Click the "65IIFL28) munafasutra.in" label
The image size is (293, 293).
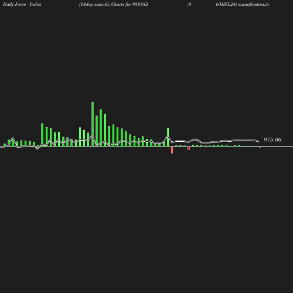coord(243,4)
